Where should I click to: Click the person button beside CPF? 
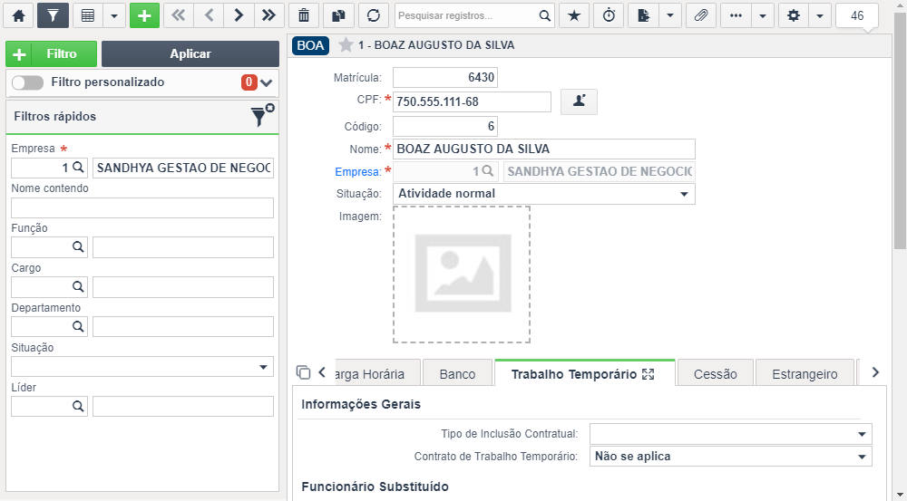click(x=579, y=101)
